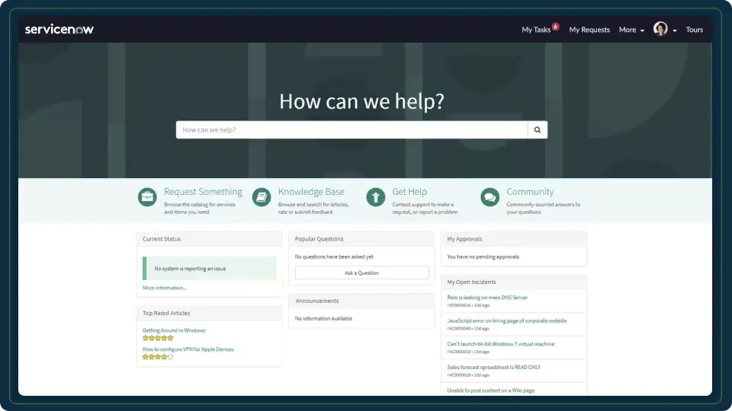The image size is (732, 411).
Task: Click the Ask a Question button
Action: (x=361, y=272)
